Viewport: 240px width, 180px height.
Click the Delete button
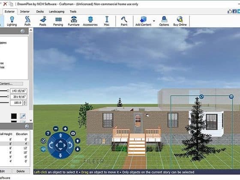tap(21, 171)
